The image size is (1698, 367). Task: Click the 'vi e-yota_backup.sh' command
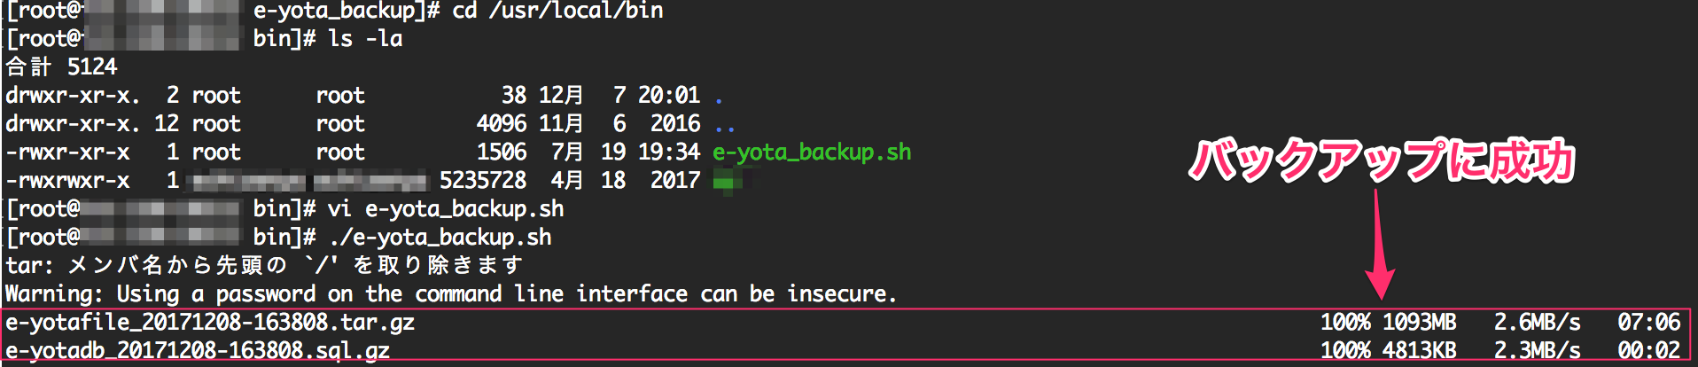pyautogui.click(x=446, y=209)
